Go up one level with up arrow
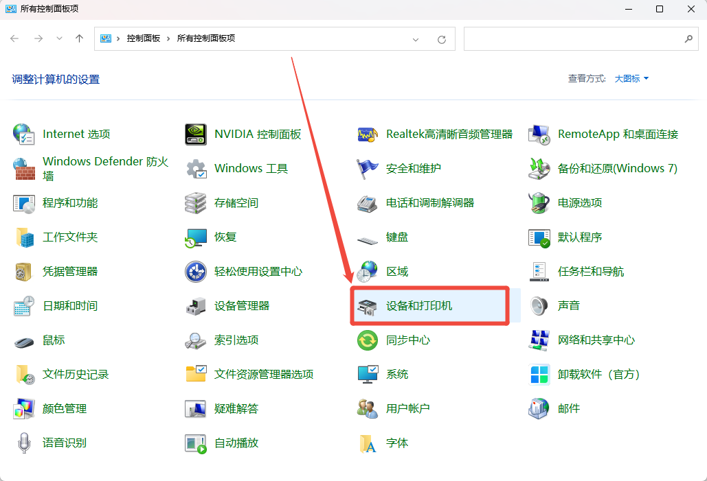707x481 pixels. [x=80, y=38]
